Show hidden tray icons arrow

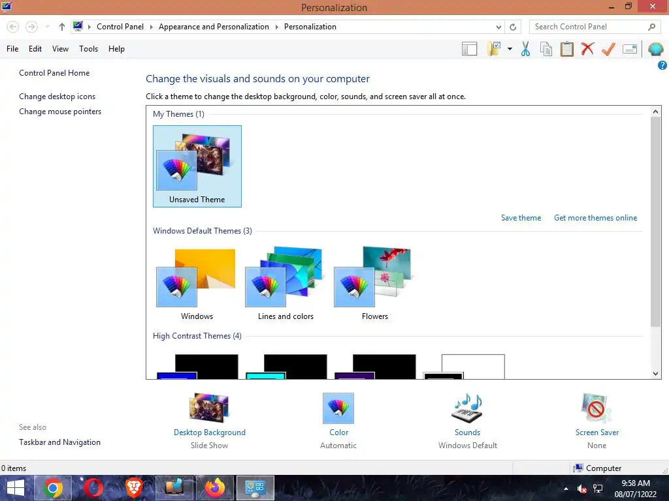click(x=566, y=489)
